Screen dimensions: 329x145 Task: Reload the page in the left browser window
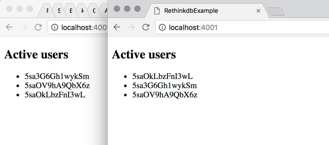point(38,27)
